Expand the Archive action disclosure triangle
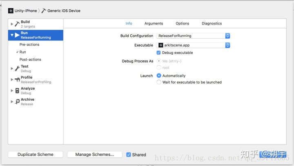 click(x=12, y=102)
